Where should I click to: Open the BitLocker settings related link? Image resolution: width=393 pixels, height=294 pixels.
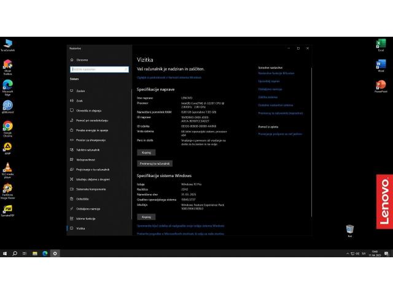[276, 73]
